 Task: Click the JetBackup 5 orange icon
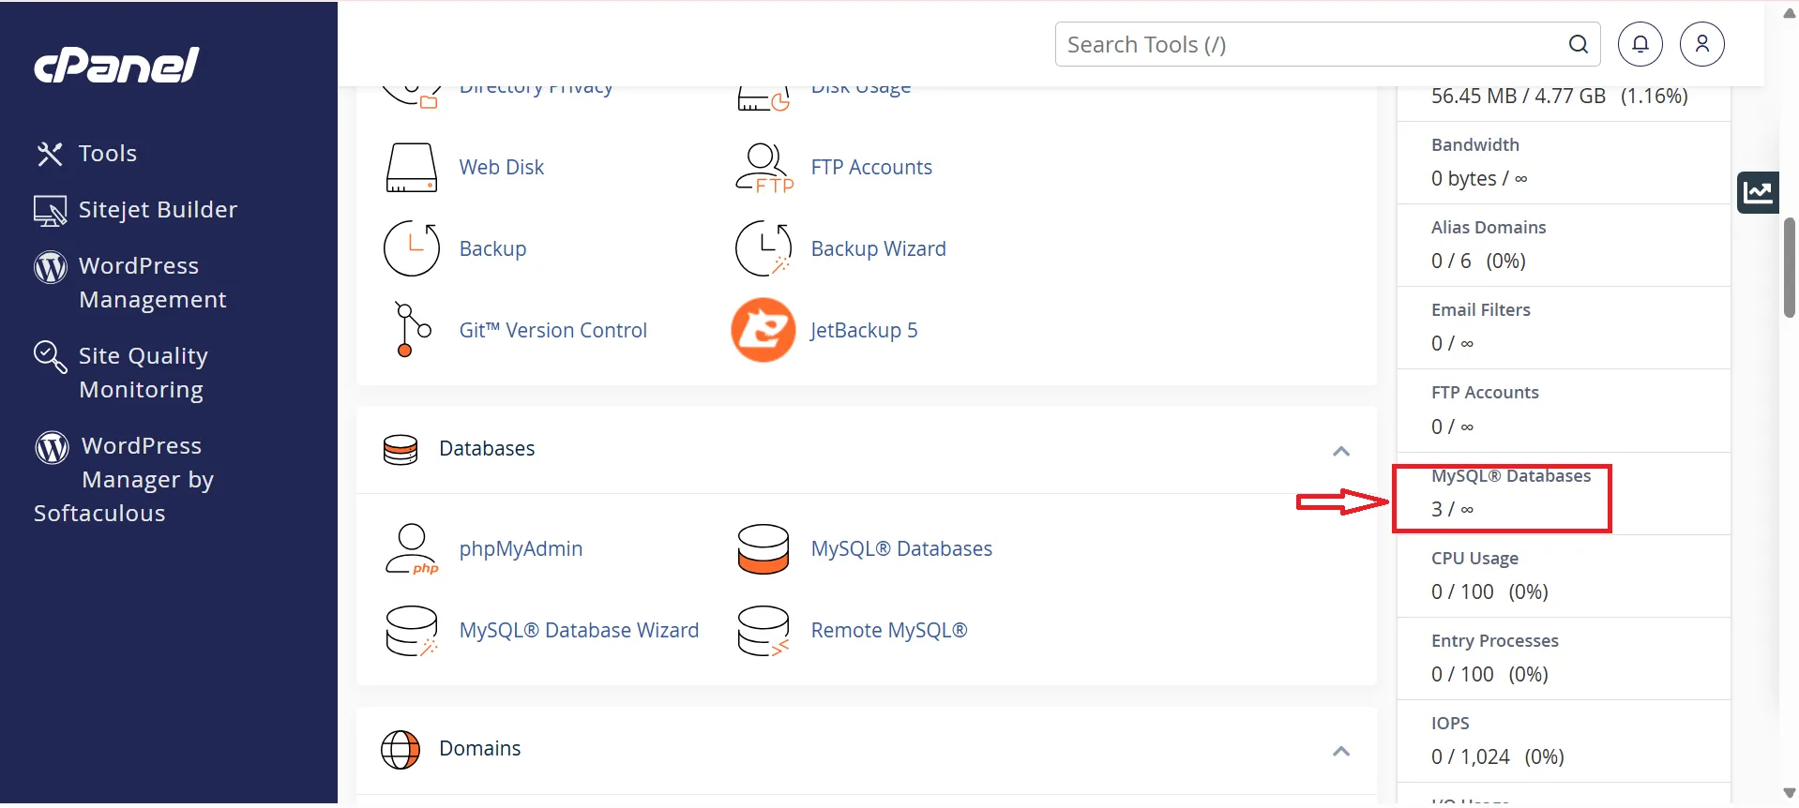763,330
